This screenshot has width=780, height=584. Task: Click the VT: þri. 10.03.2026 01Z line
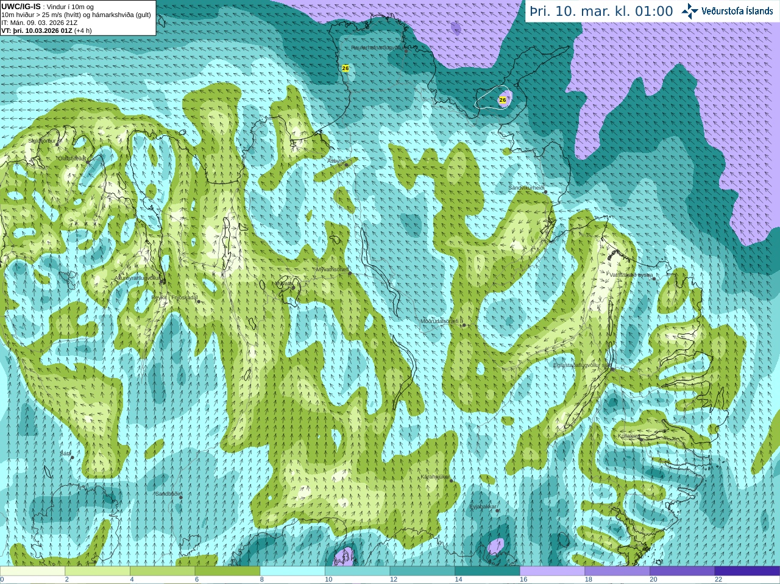46,30
